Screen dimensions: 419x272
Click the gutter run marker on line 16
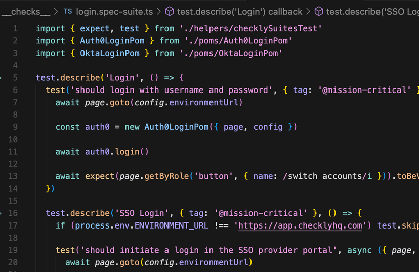2,213
